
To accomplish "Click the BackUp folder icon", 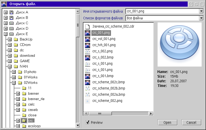I will 15,39.
